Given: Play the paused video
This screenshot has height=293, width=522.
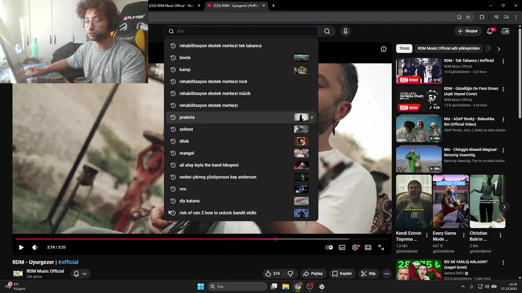Looking at the screenshot, I should pos(21,247).
